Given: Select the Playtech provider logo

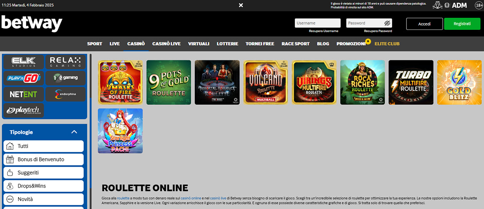Looking at the screenshot, I should pos(23,110).
